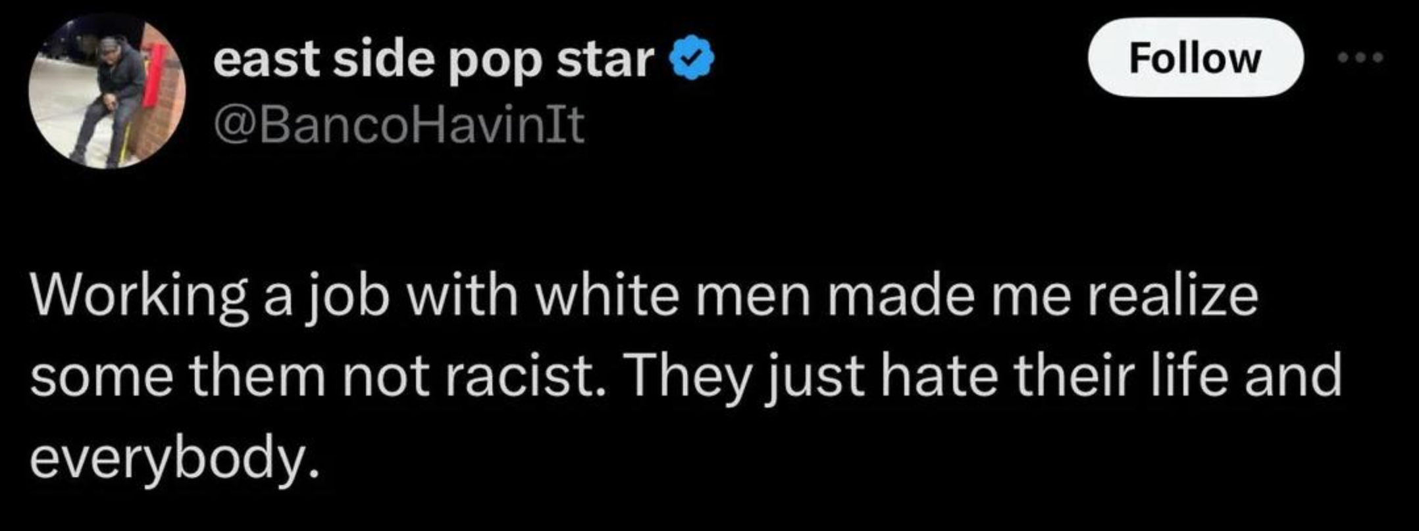1419x531 pixels.
Task: Open the three-dot more options menu
Action: [x=1360, y=58]
